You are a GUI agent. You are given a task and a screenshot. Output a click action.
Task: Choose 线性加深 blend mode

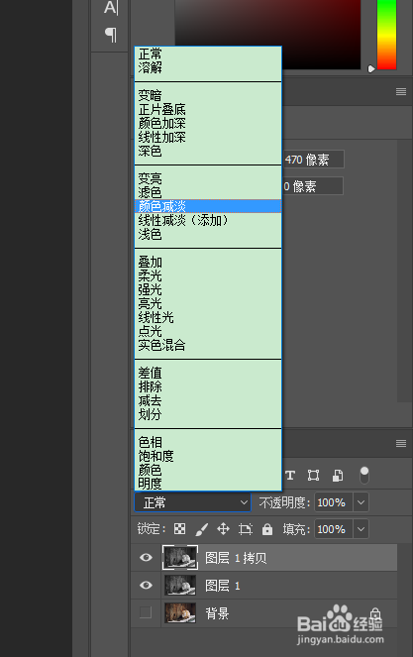[208, 137]
